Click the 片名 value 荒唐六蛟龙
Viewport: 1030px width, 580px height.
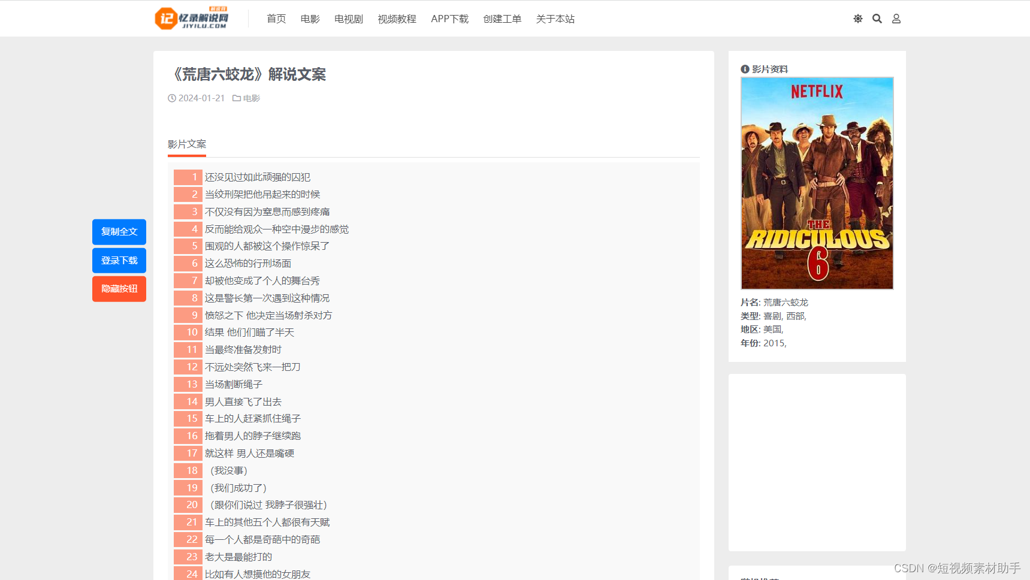point(786,303)
